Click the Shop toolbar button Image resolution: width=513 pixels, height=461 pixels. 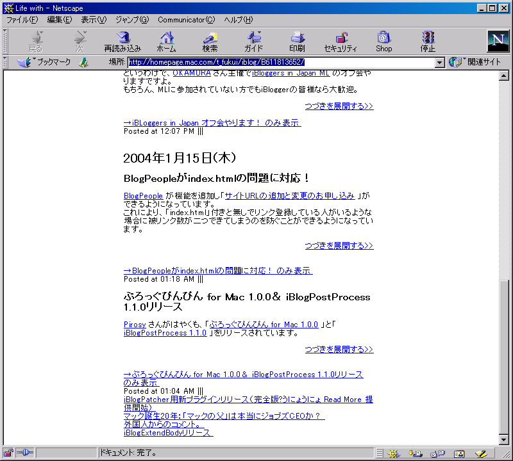pos(383,42)
